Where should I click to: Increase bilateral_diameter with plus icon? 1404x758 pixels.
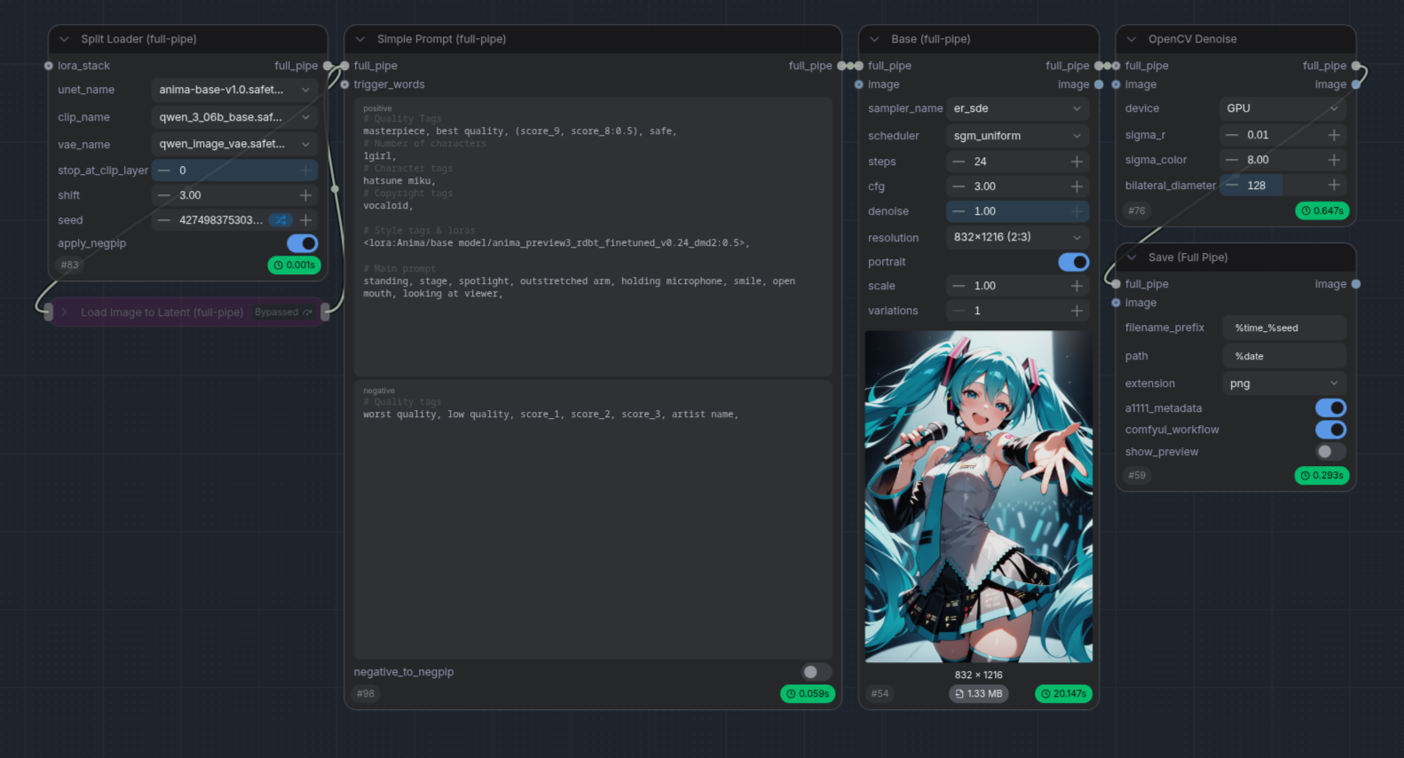tap(1334, 186)
